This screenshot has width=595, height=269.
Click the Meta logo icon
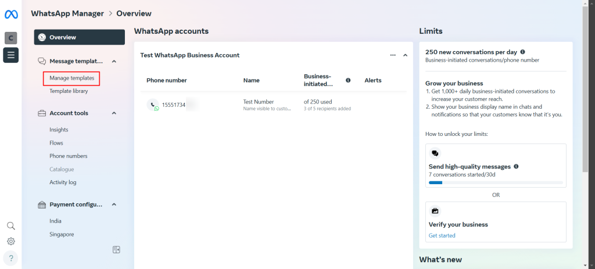11,15
